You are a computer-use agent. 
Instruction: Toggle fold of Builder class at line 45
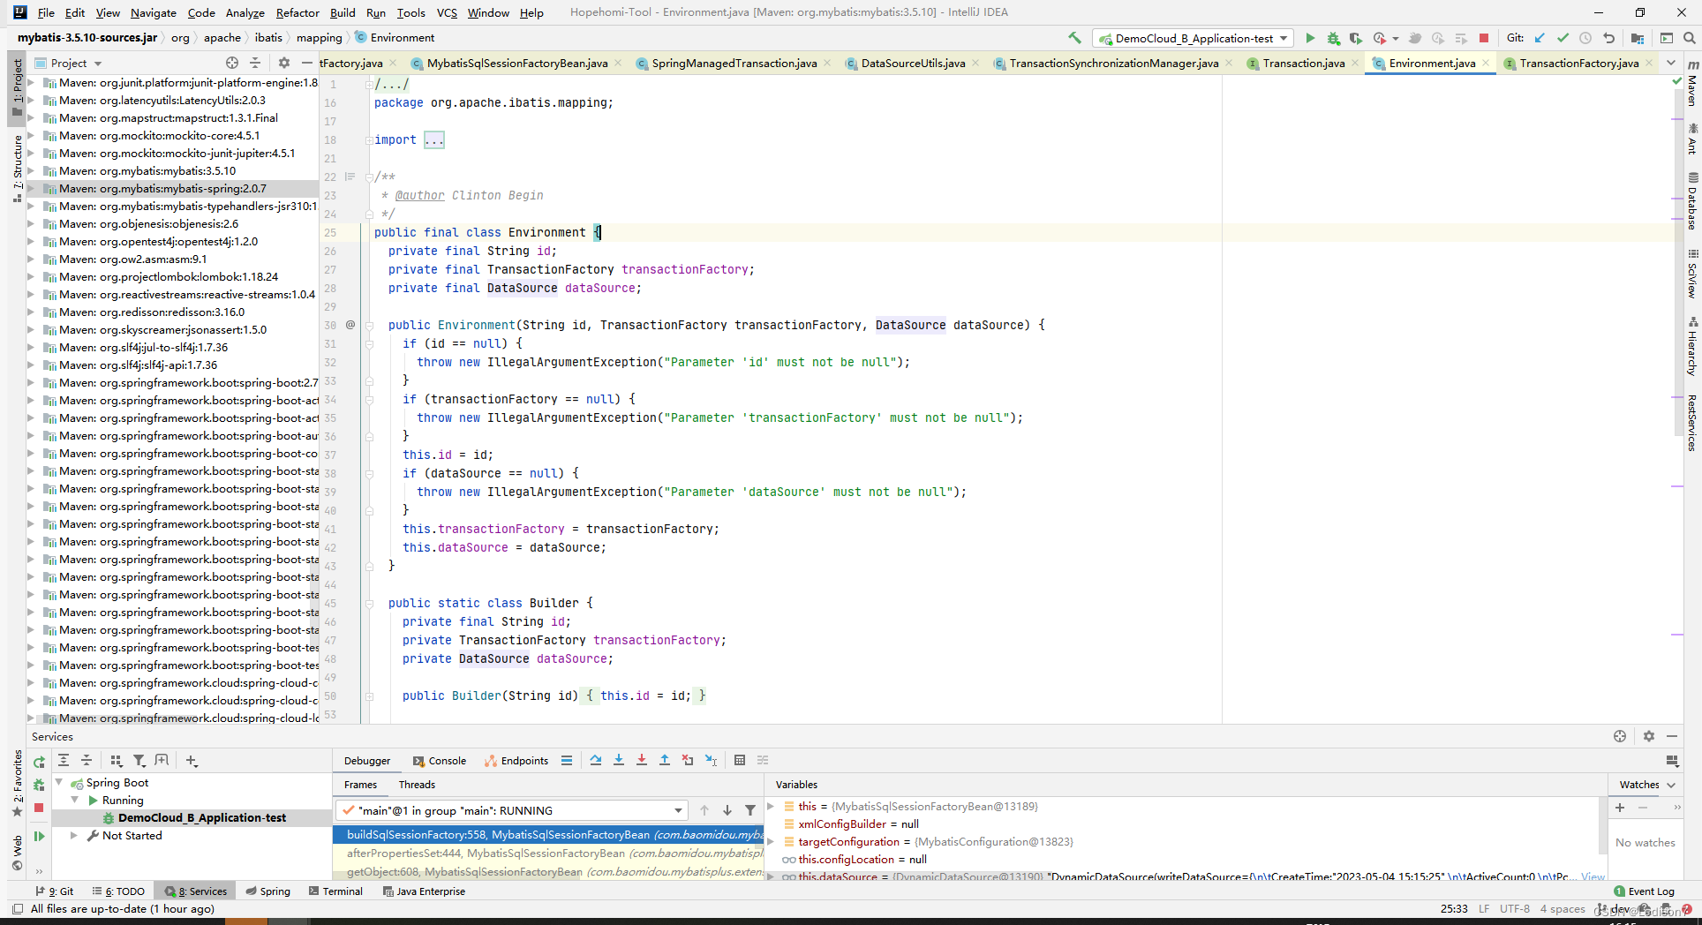[x=369, y=604]
